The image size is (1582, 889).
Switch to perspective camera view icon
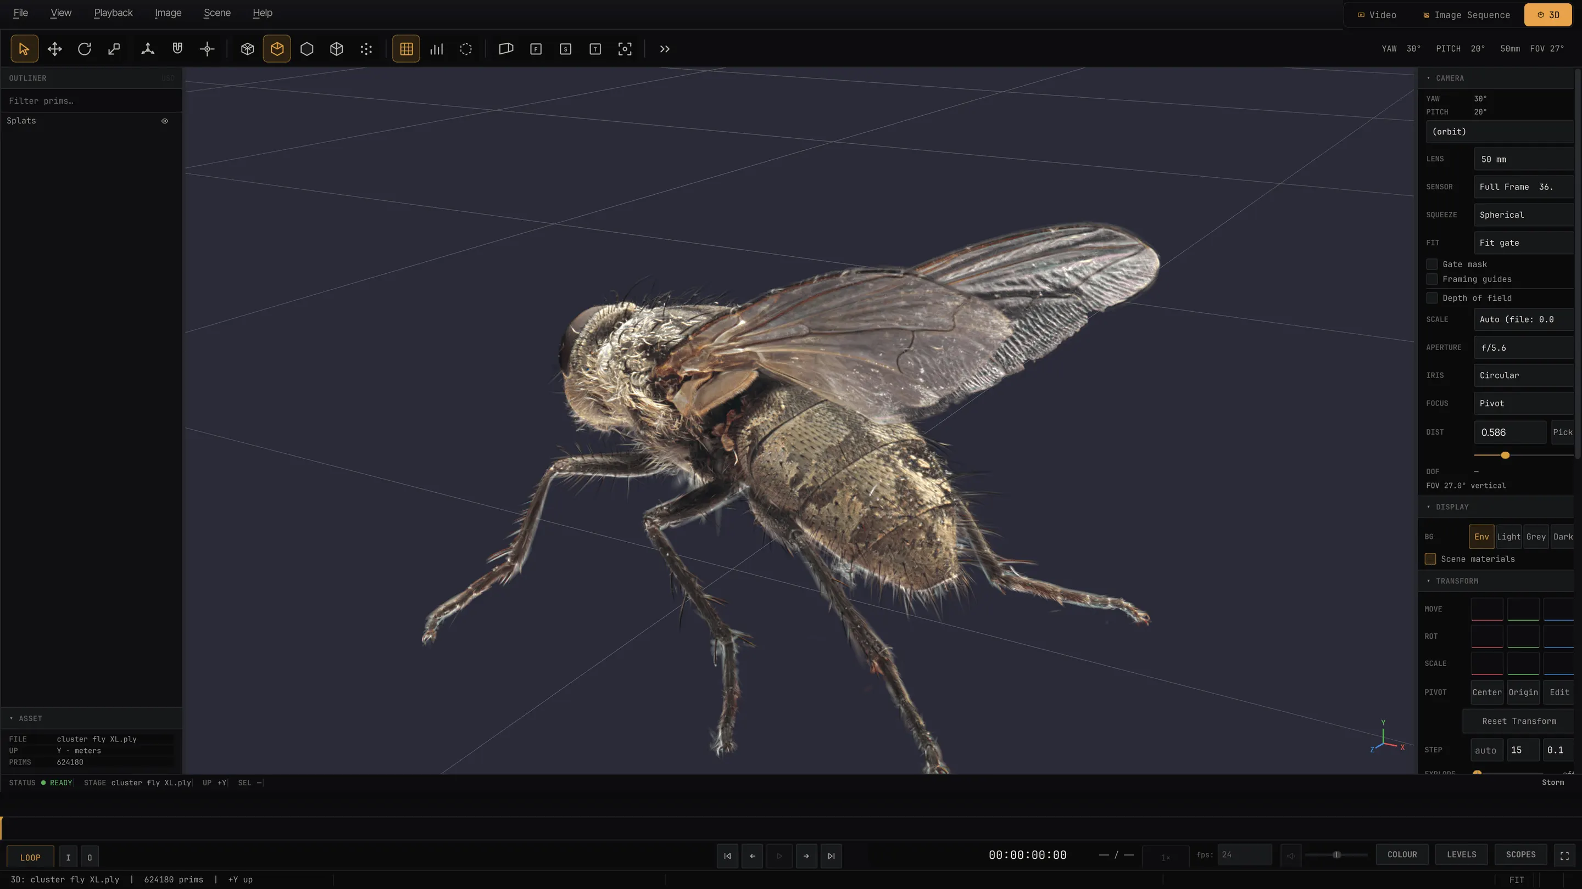[x=506, y=49]
